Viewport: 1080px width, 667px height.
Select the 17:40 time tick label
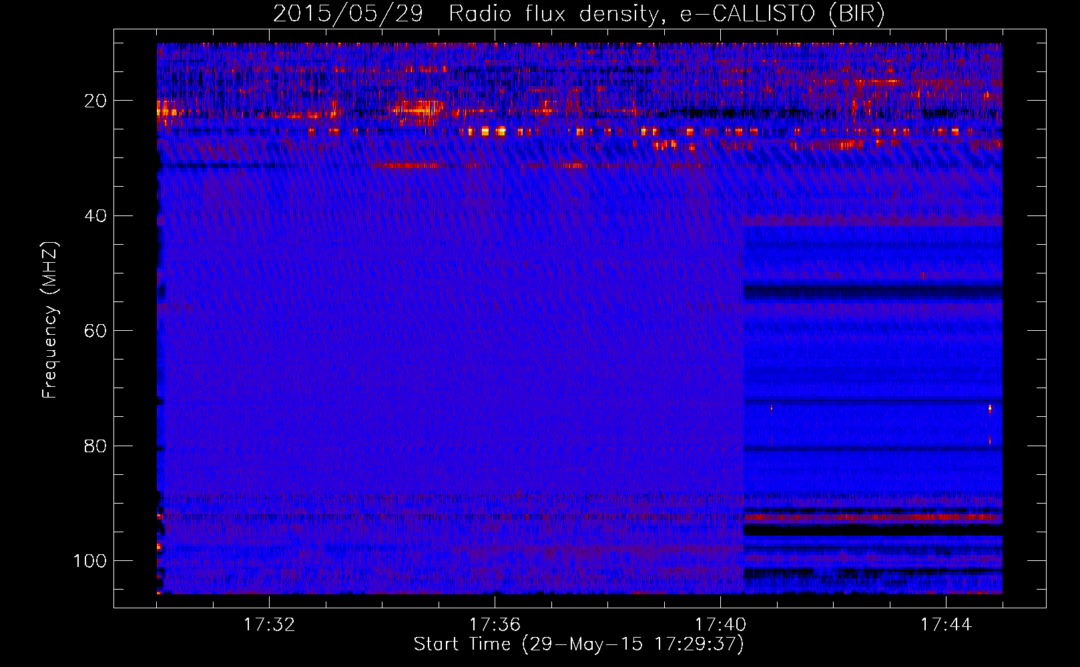720,624
